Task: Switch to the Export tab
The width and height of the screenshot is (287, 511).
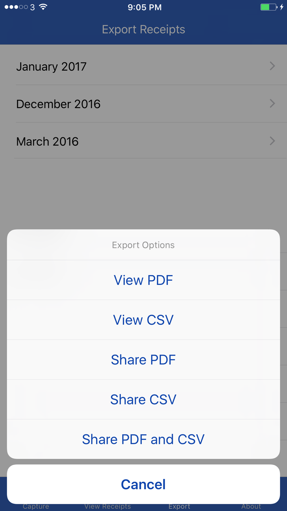Action: (179, 506)
